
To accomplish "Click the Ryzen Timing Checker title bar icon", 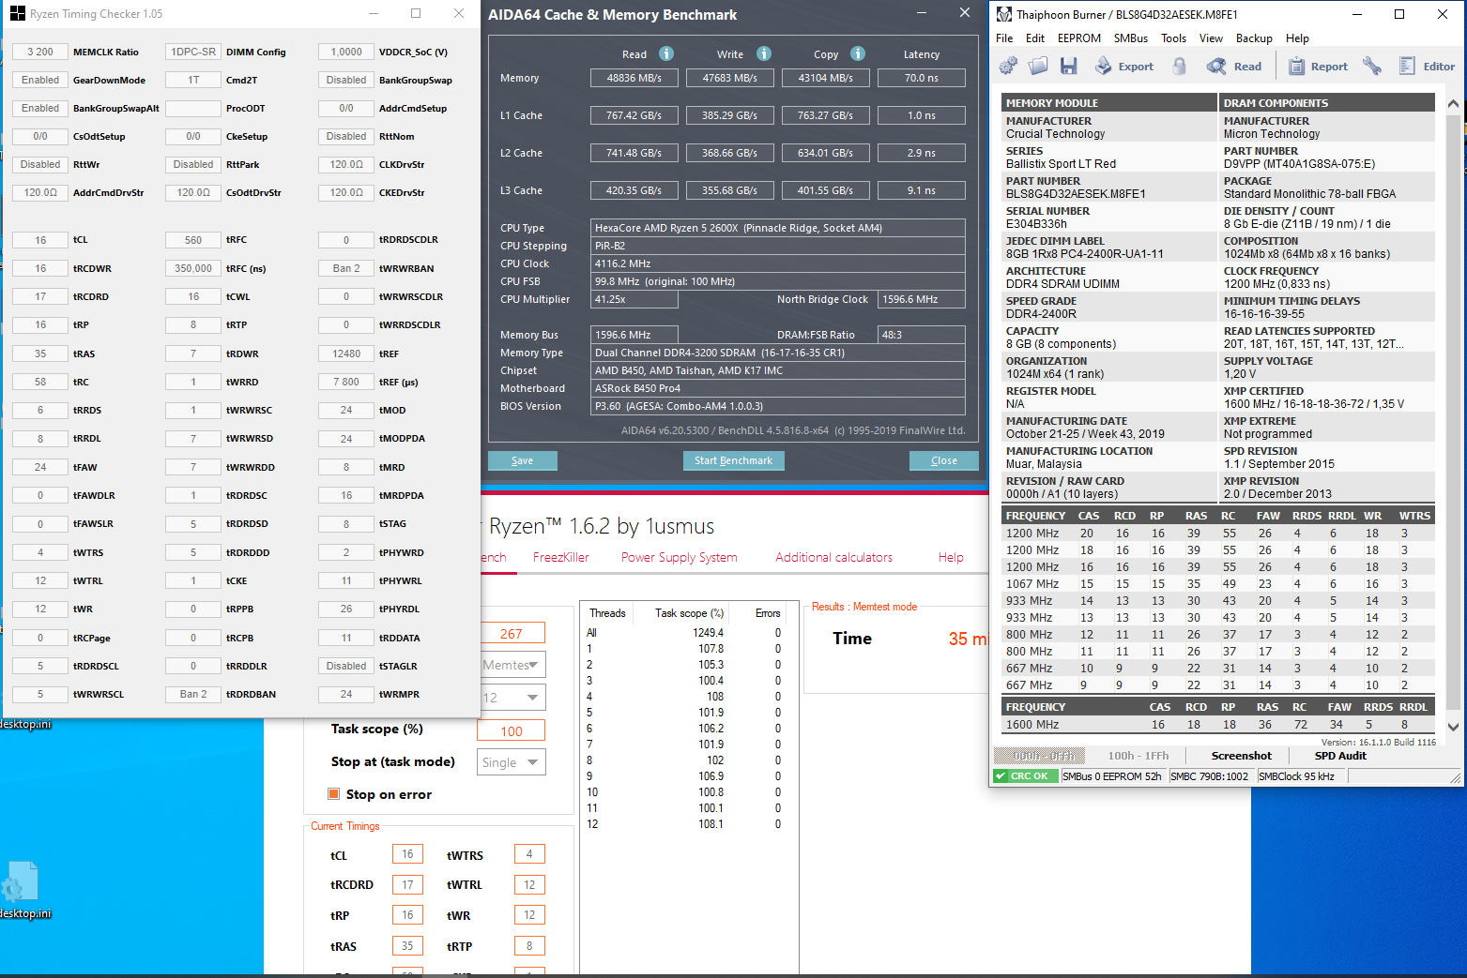I will (x=18, y=14).
